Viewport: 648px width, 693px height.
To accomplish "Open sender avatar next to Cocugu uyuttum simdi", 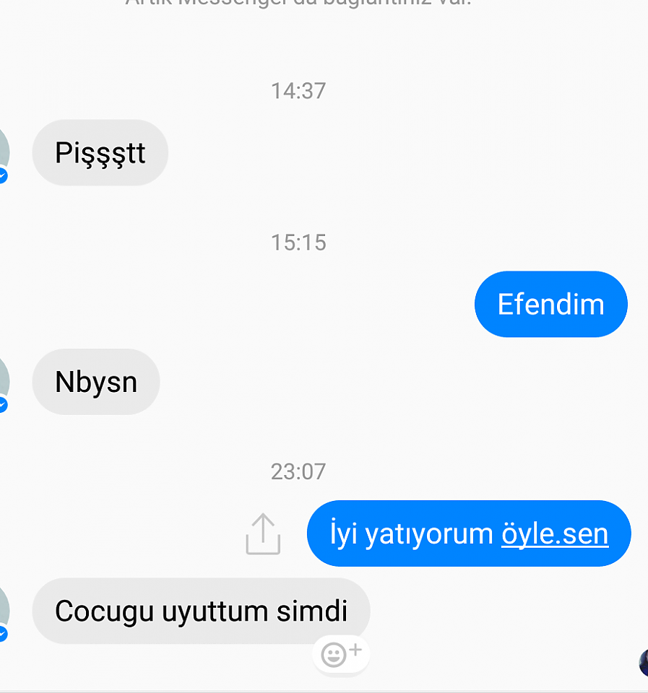I will [4, 611].
